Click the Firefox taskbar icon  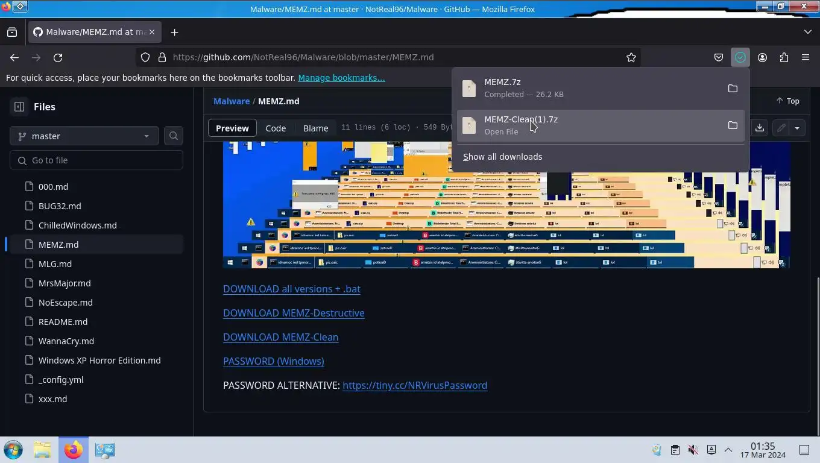74,450
